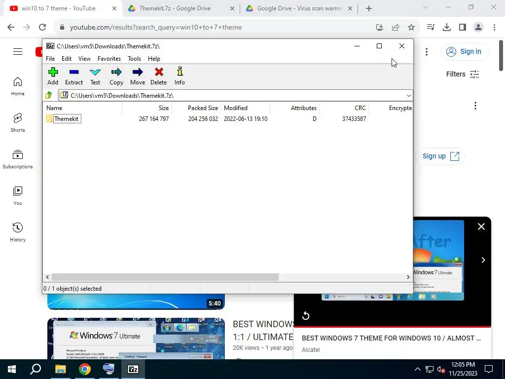Switch to the Virus scan warning tab
The width and height of the screenshot is (505, 379).
(298, 8)
